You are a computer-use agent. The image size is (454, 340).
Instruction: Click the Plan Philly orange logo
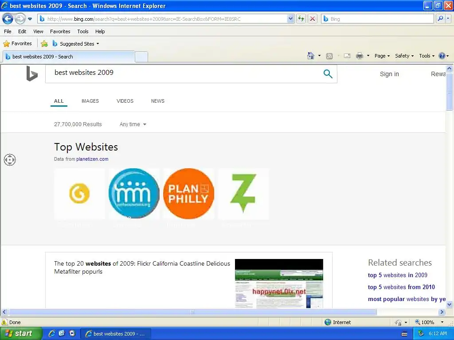click(188, 193)
